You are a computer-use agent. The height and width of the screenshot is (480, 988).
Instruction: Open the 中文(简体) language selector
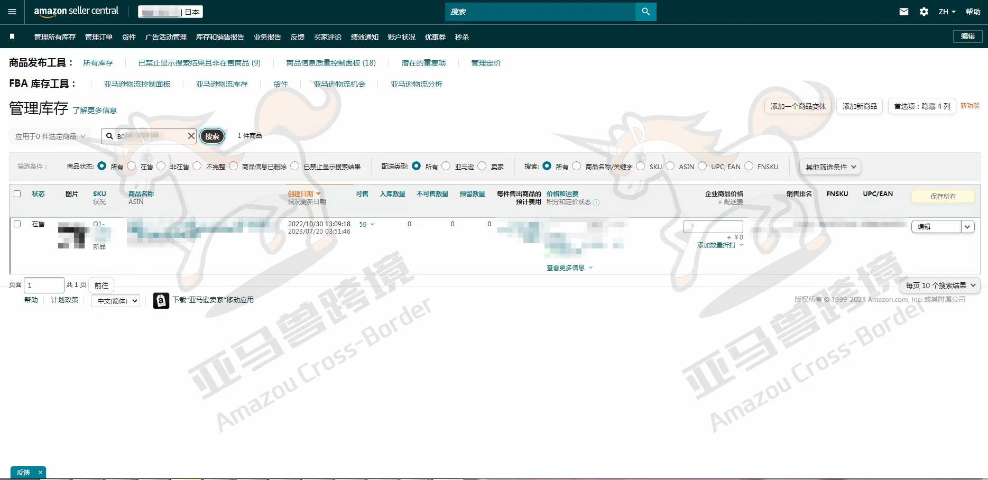(116, 301)
